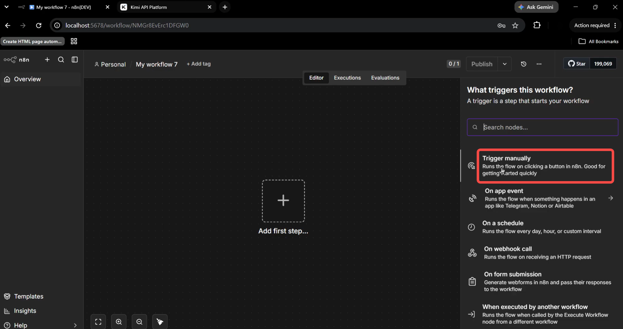Open Ask Gemini
The height and width of the screenshot is (329, 623).
coord(536,7)
